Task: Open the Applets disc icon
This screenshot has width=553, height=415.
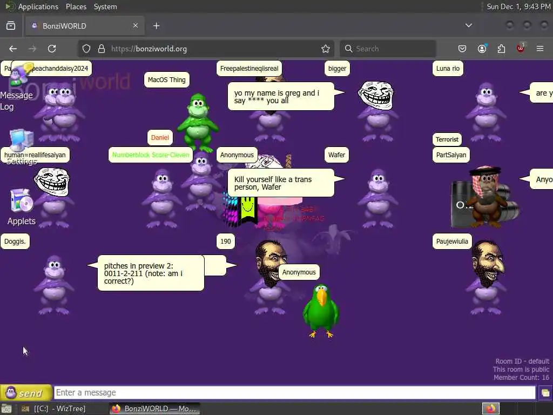Action: click(21, 202)
